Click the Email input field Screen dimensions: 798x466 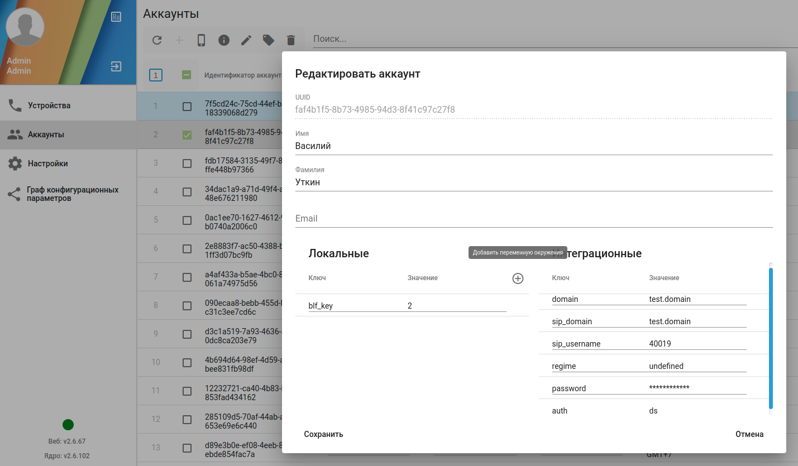(533, 219)
